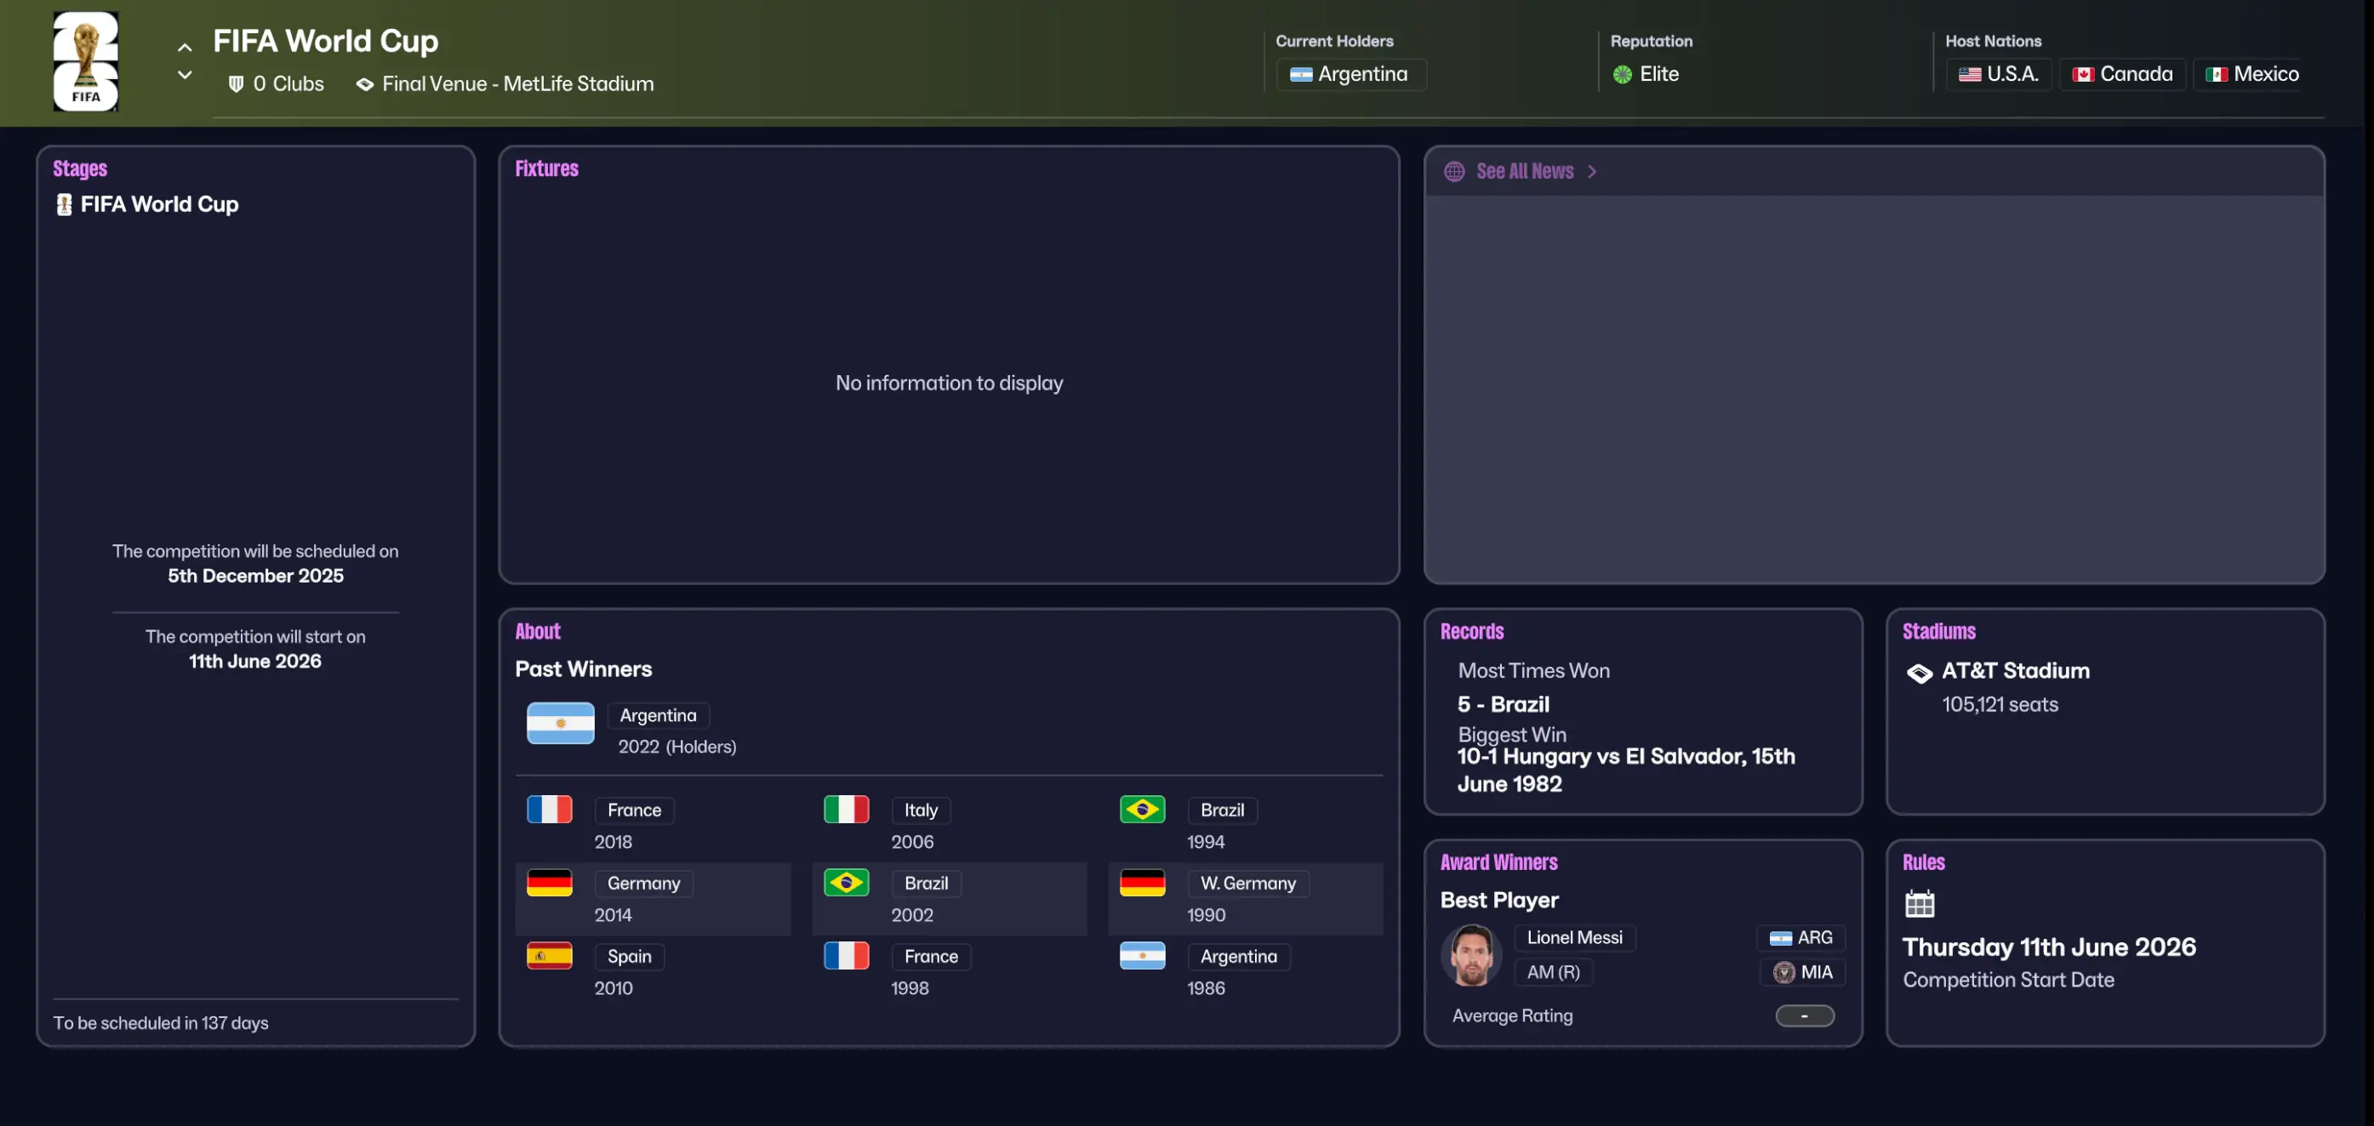Image resolution: width=2374 pixels, height=1126 pixels.
Task: Open France 2018 winner chip
Action: tap(634, 810)
